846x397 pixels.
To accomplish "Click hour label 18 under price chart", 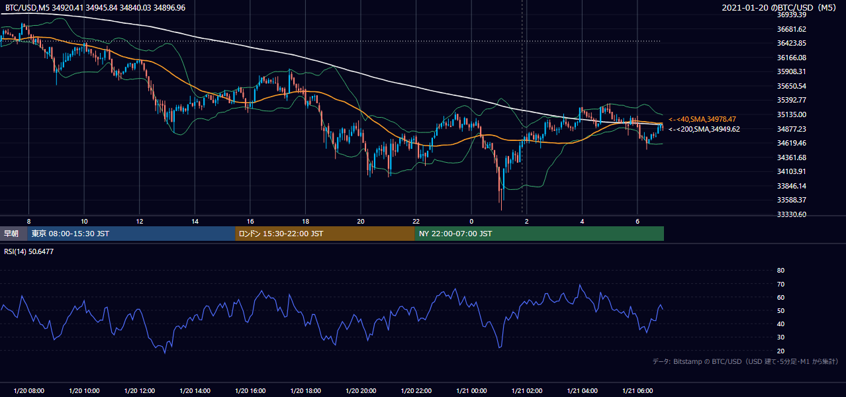I will click(305, 220).
